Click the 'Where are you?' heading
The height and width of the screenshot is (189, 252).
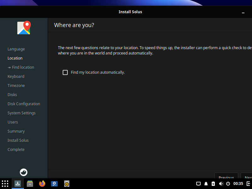74,25
